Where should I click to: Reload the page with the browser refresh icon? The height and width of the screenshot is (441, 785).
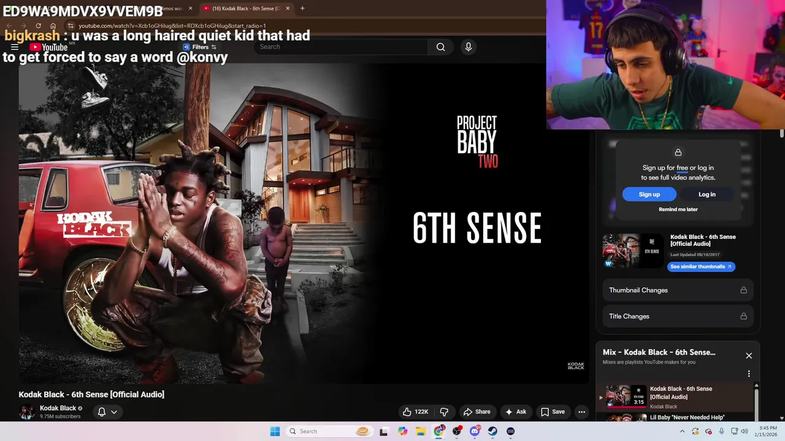pos(38,26)
